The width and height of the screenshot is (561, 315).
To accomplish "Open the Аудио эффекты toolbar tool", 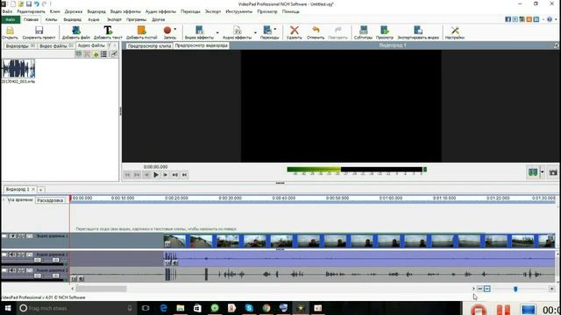I will pyautogui.click(x=237, y=32).
